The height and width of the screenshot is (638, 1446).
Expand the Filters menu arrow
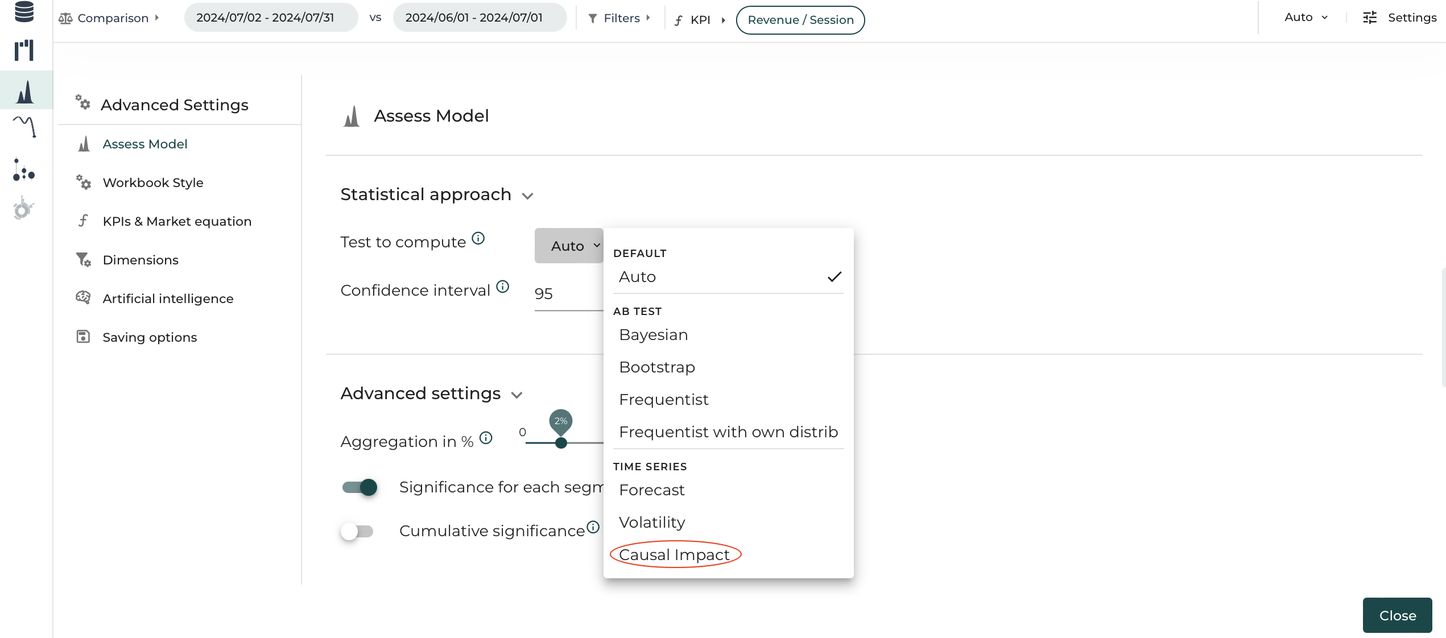648,18
